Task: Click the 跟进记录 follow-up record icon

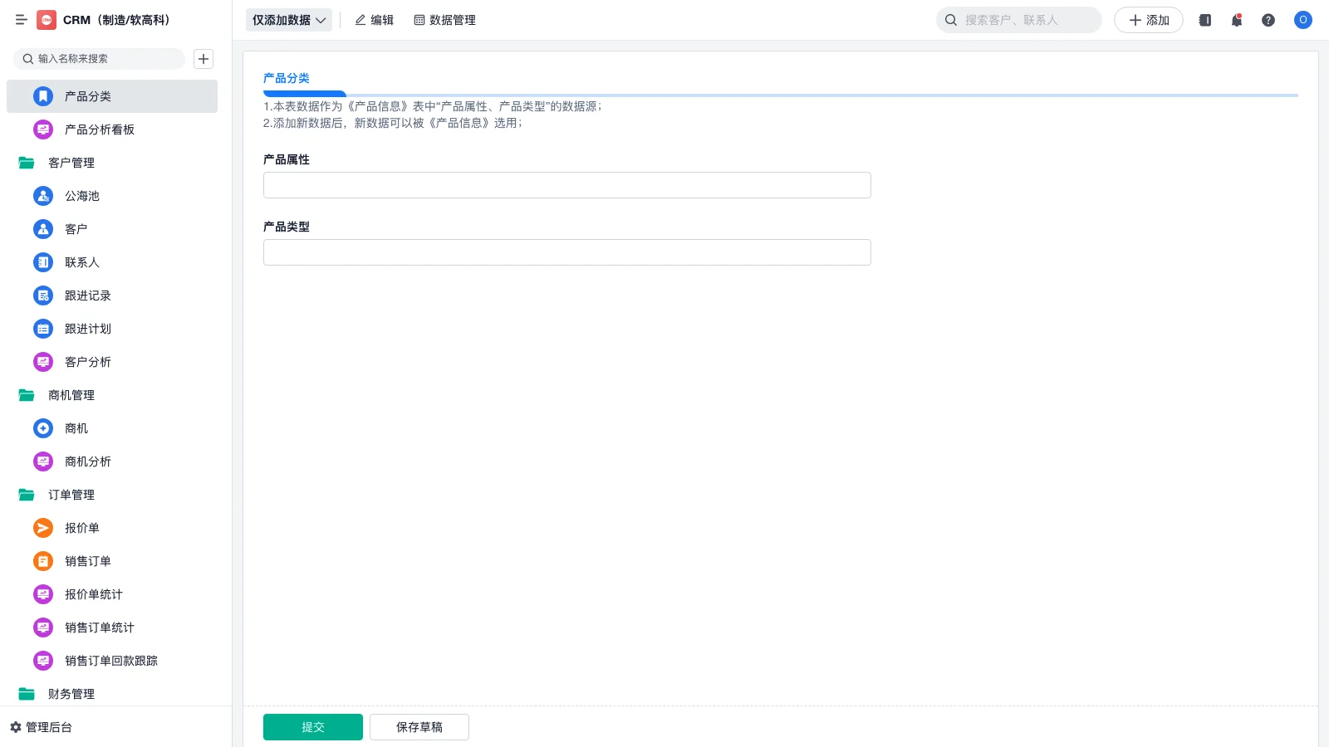Action: [42, 295]
